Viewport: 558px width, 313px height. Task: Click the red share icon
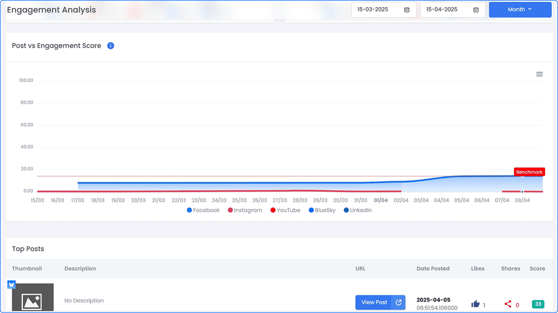508,304
